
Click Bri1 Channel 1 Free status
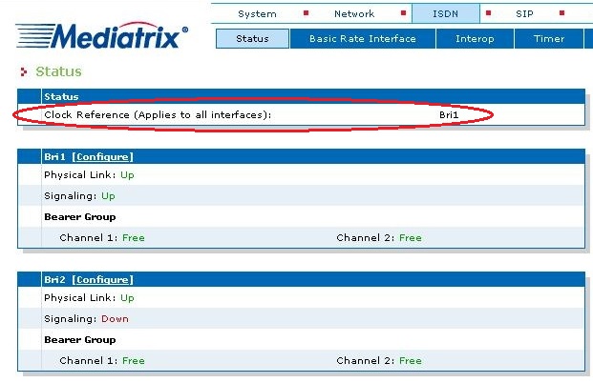134,238
